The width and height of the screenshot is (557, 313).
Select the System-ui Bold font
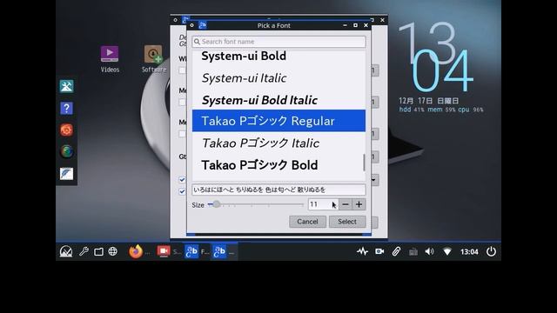pos(278,56)
